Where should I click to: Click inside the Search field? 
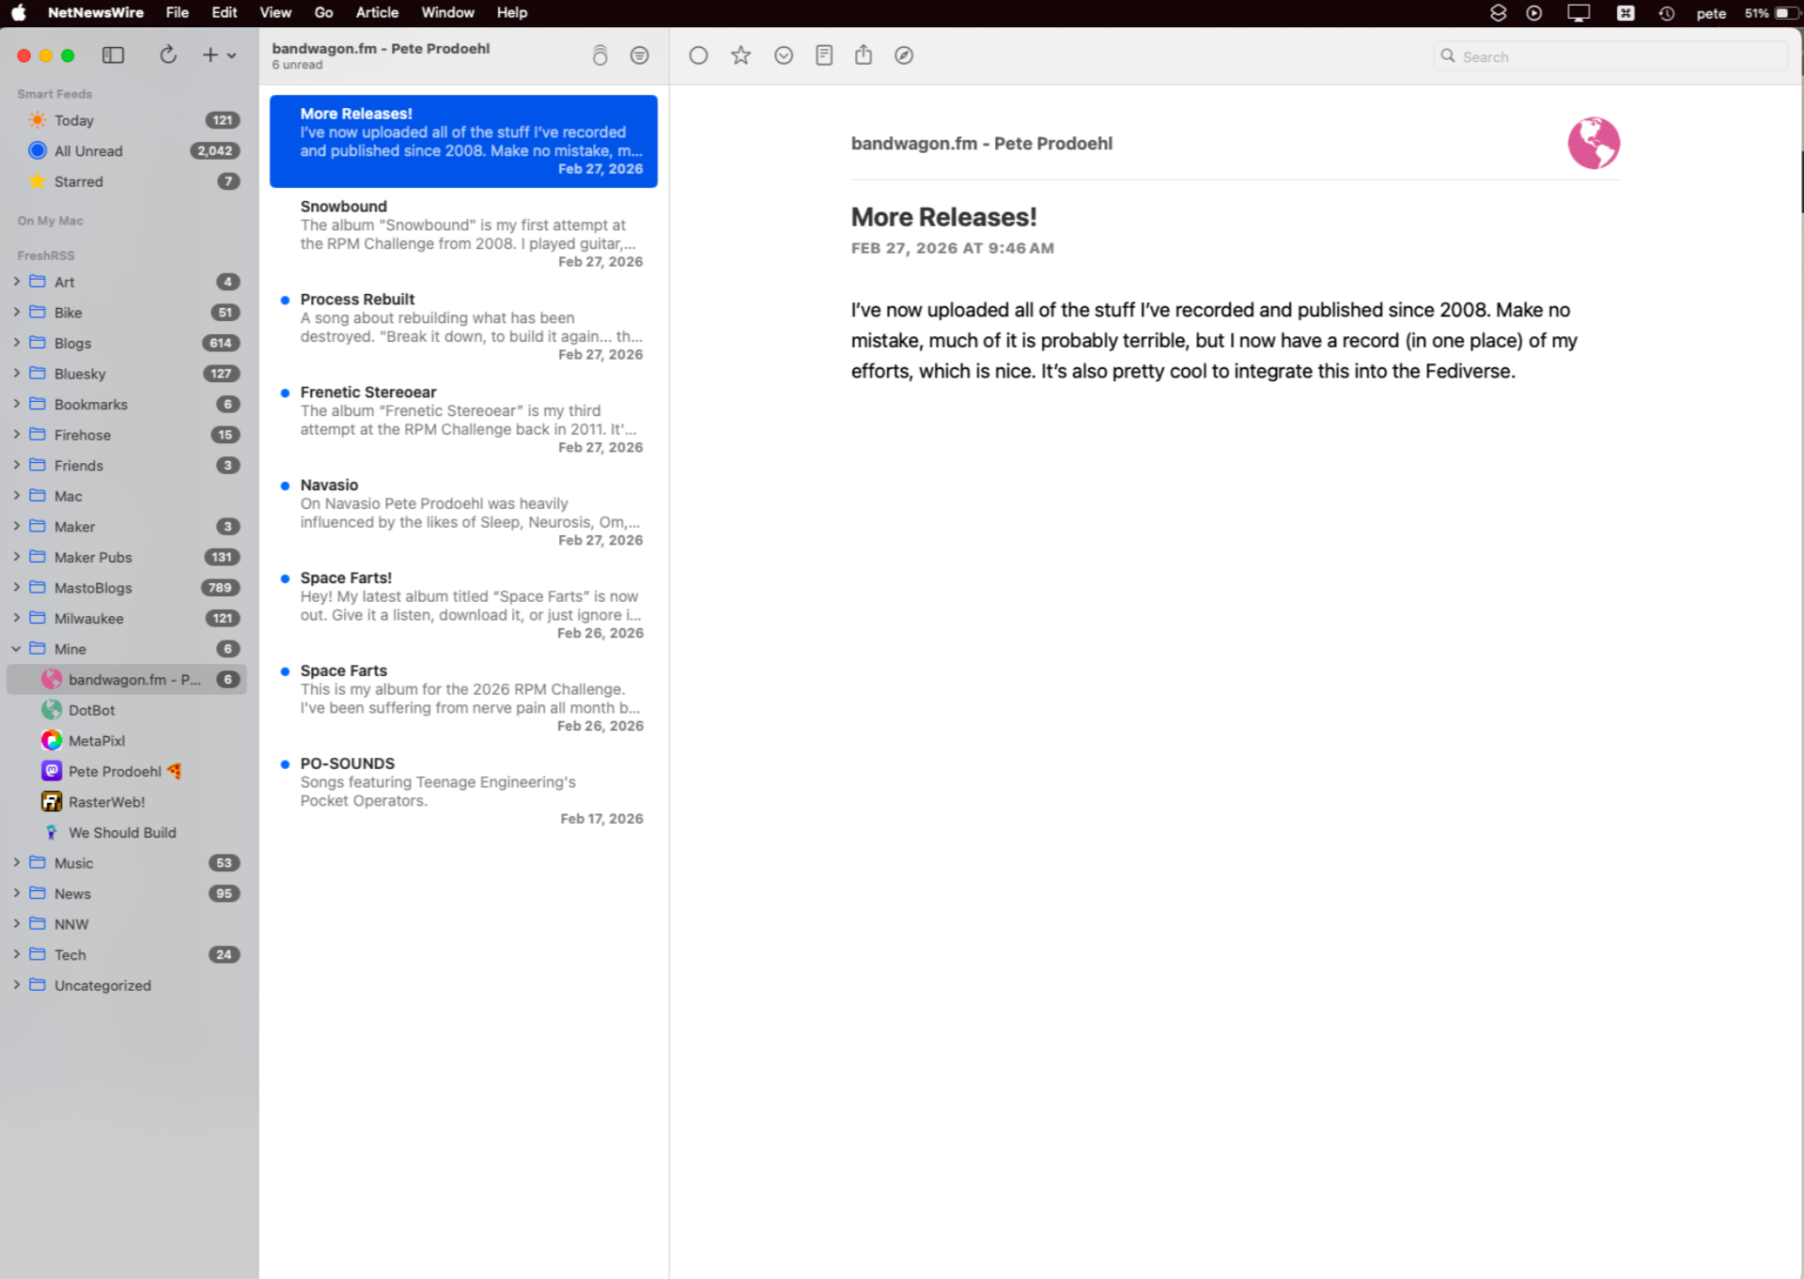tap(1609, 56)
